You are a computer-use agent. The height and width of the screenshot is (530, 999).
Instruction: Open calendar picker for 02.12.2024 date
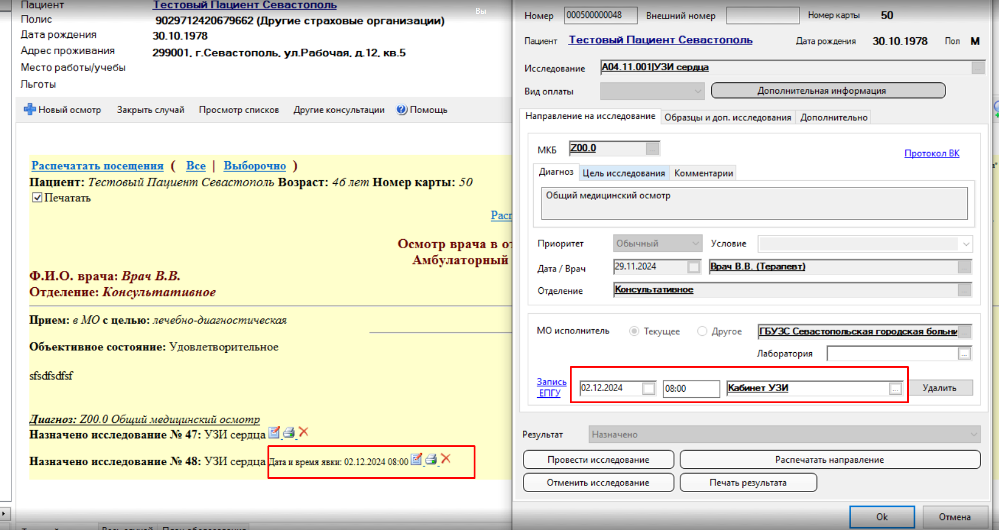(x=649, y=389)
